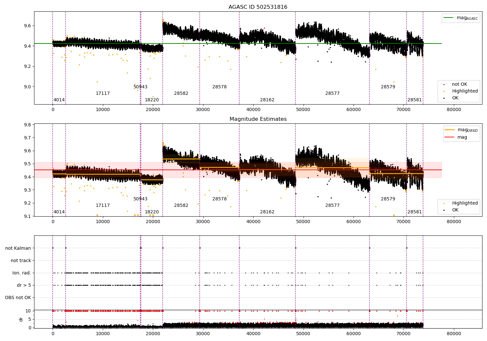Click the "dr" y-axis label

(x=21, y=319)
